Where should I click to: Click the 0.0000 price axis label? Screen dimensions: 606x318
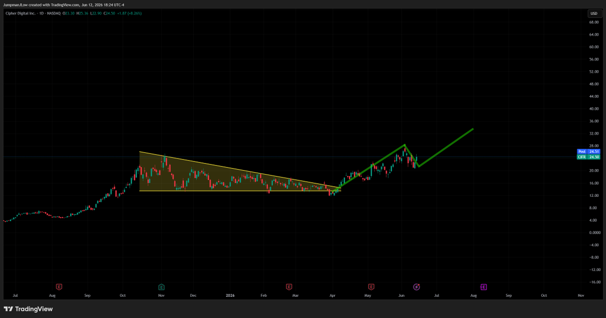(x=594, y=233)
